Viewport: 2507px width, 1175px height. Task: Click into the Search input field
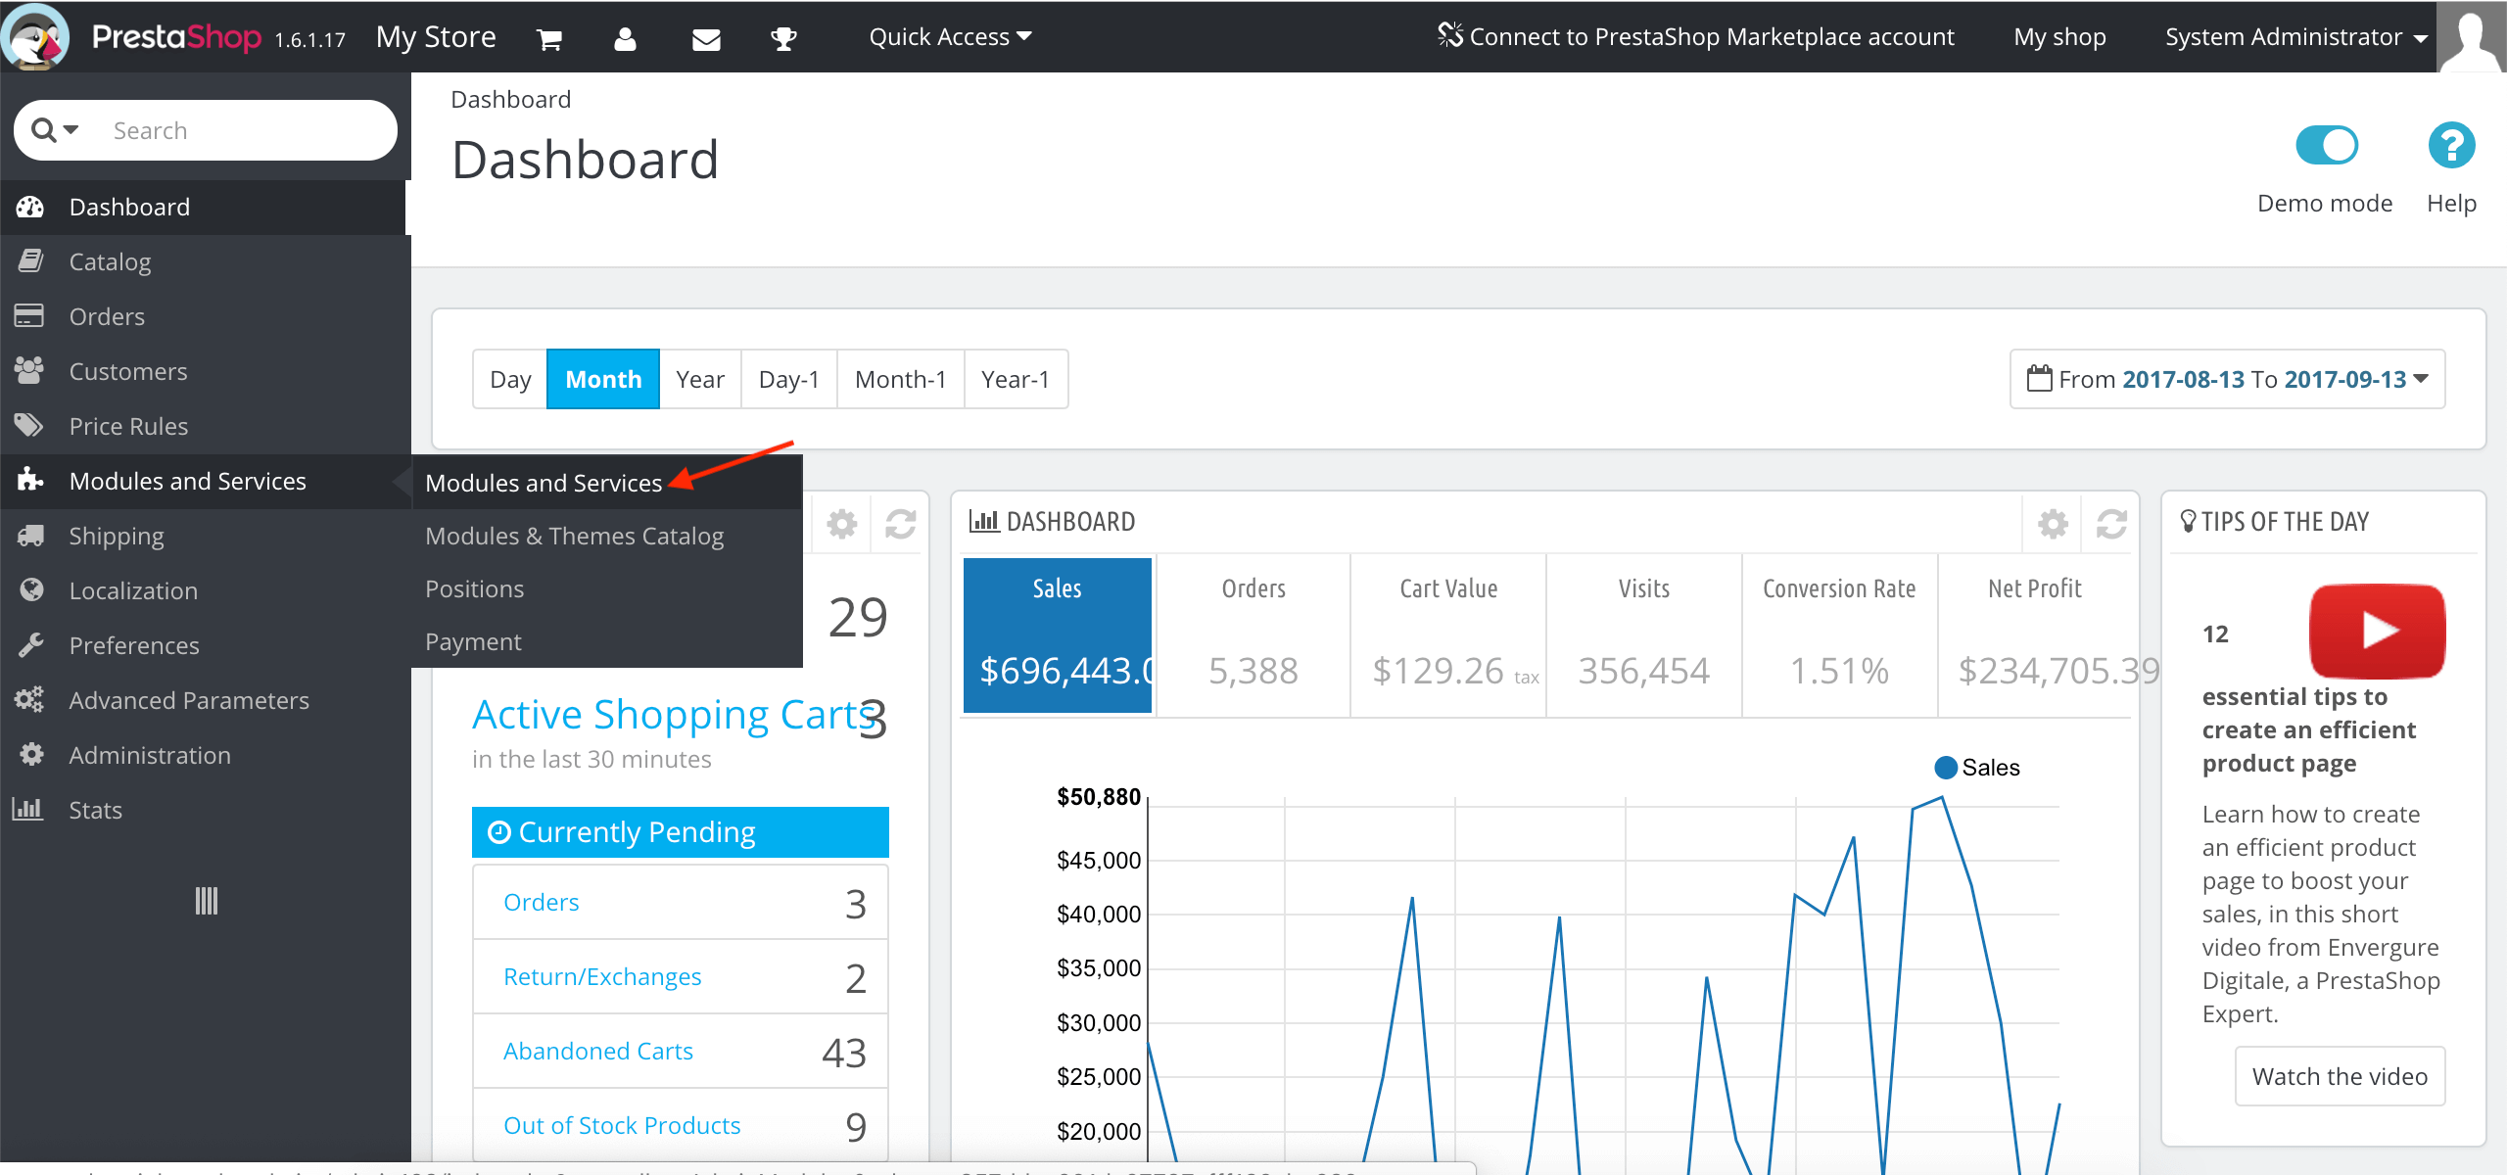(x=245, y=130)
